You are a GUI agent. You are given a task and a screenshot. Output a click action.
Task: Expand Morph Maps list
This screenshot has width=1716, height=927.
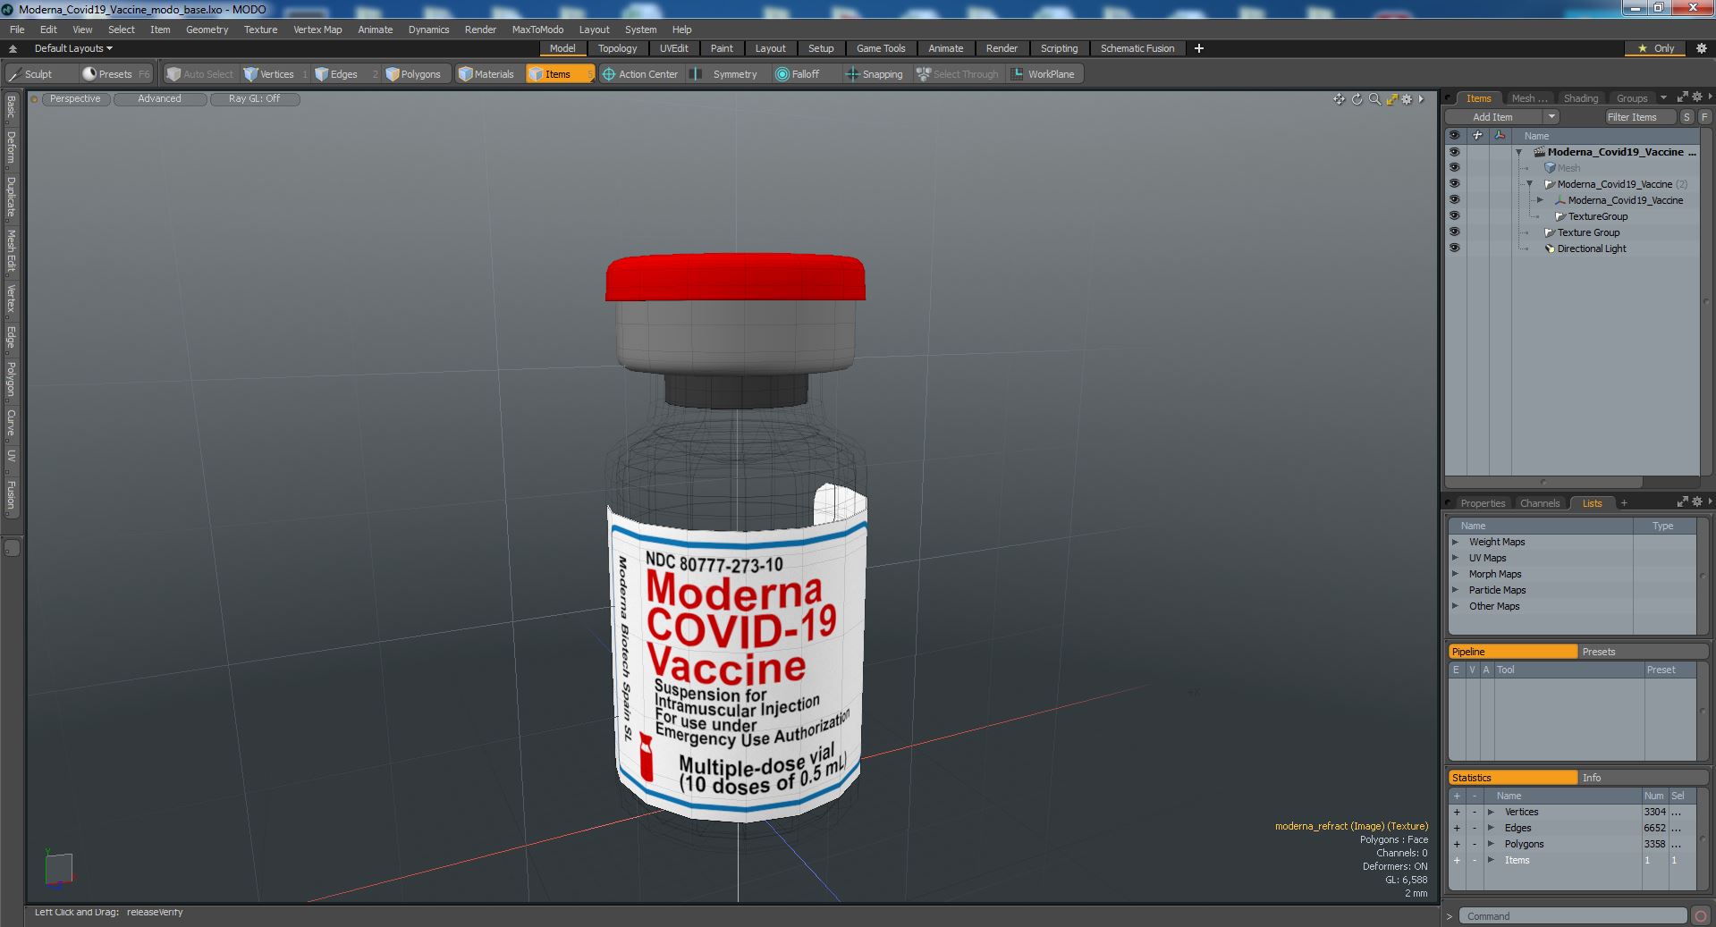tap(1455, 574)
